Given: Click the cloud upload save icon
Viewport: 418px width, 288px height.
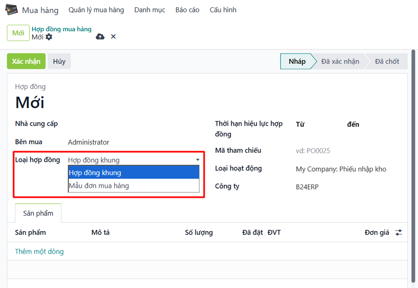Looking at the screenshot, I should [x=100, y=37].
